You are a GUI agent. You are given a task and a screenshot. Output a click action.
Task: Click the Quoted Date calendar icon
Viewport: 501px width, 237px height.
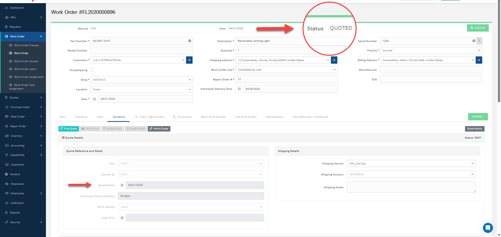(x=122, y=185)
